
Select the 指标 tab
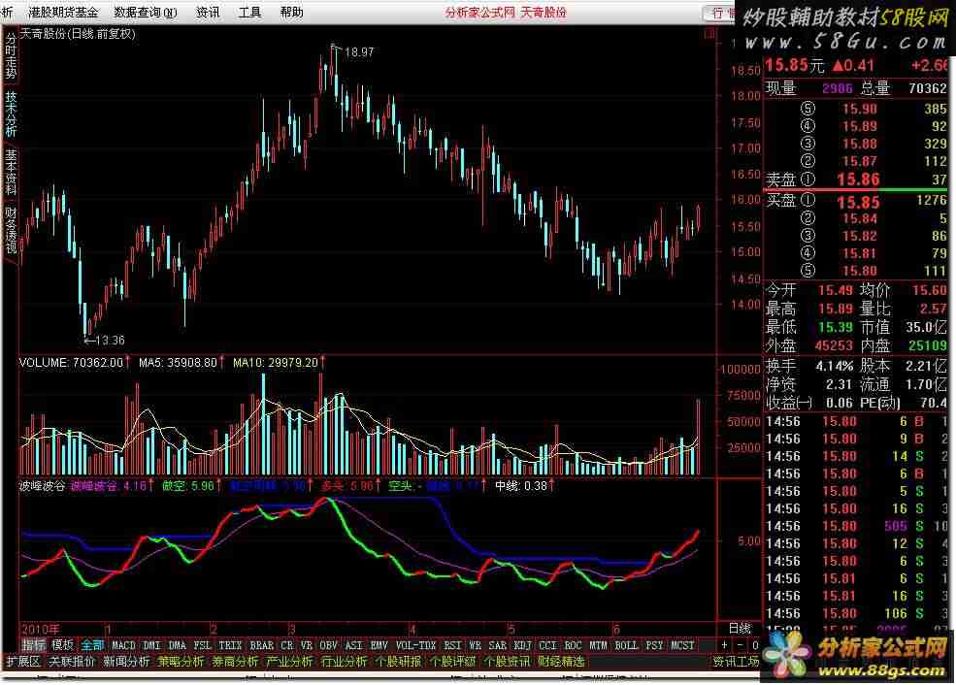pos(34,645)
